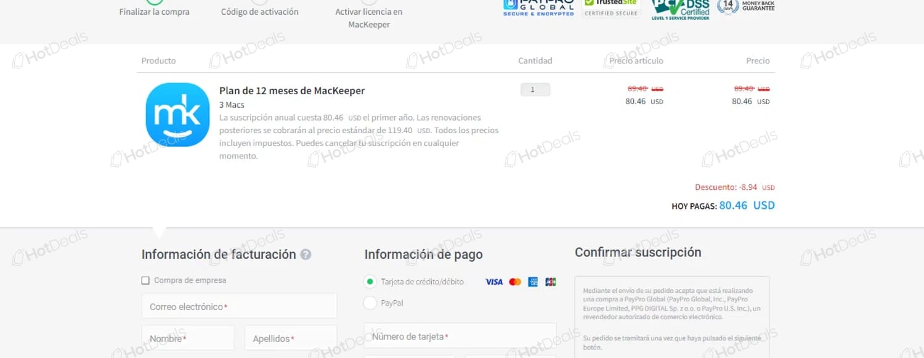This screenshot has width=924, height=358.
Task: Click the Correo electrónico field
Action: 240,306
